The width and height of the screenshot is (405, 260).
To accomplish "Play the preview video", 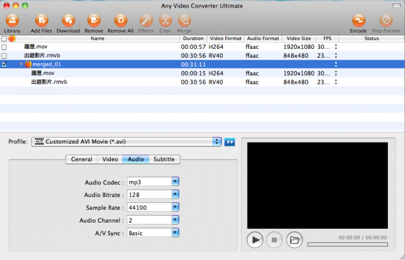I will [254, 240].
